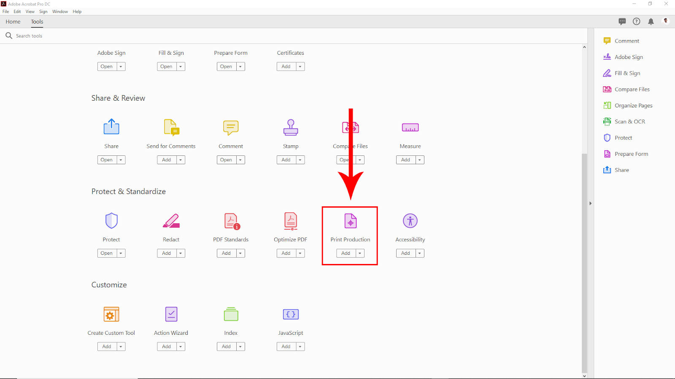675x379 pixels.
Task: Click the user profile avatar
Action: point(666,21)
